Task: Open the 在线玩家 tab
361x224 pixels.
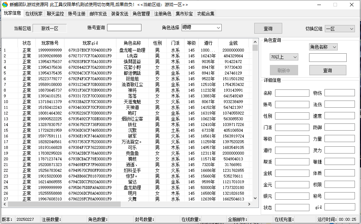Action: pos(34,14)
